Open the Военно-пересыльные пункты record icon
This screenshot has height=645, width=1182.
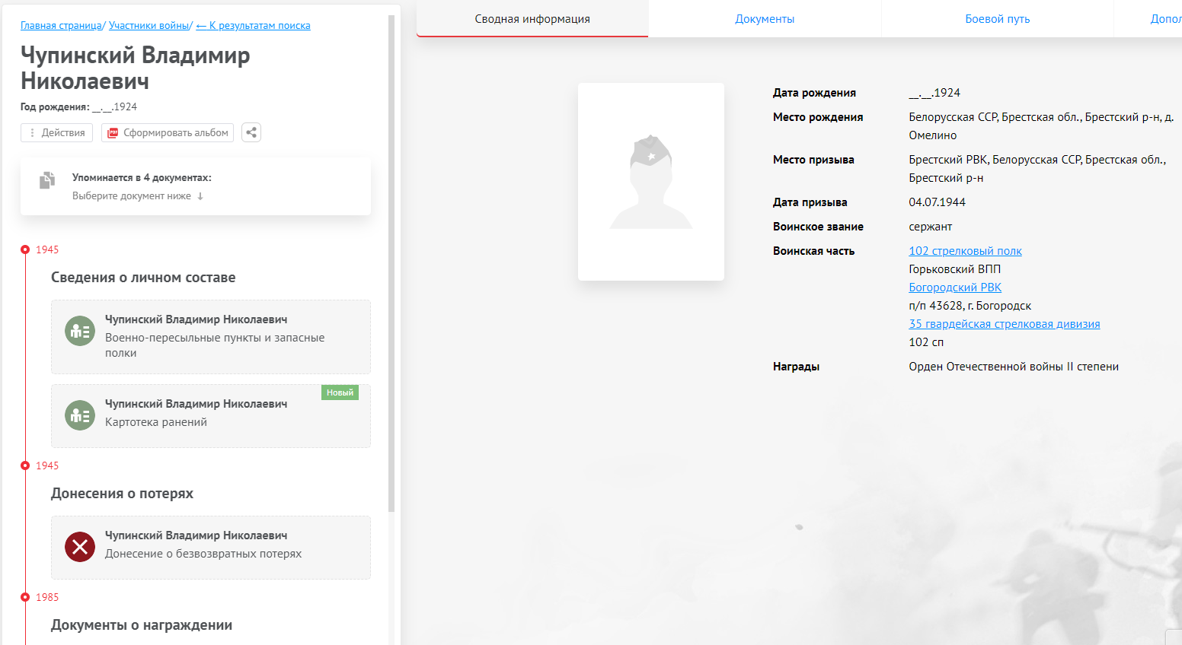80,331
